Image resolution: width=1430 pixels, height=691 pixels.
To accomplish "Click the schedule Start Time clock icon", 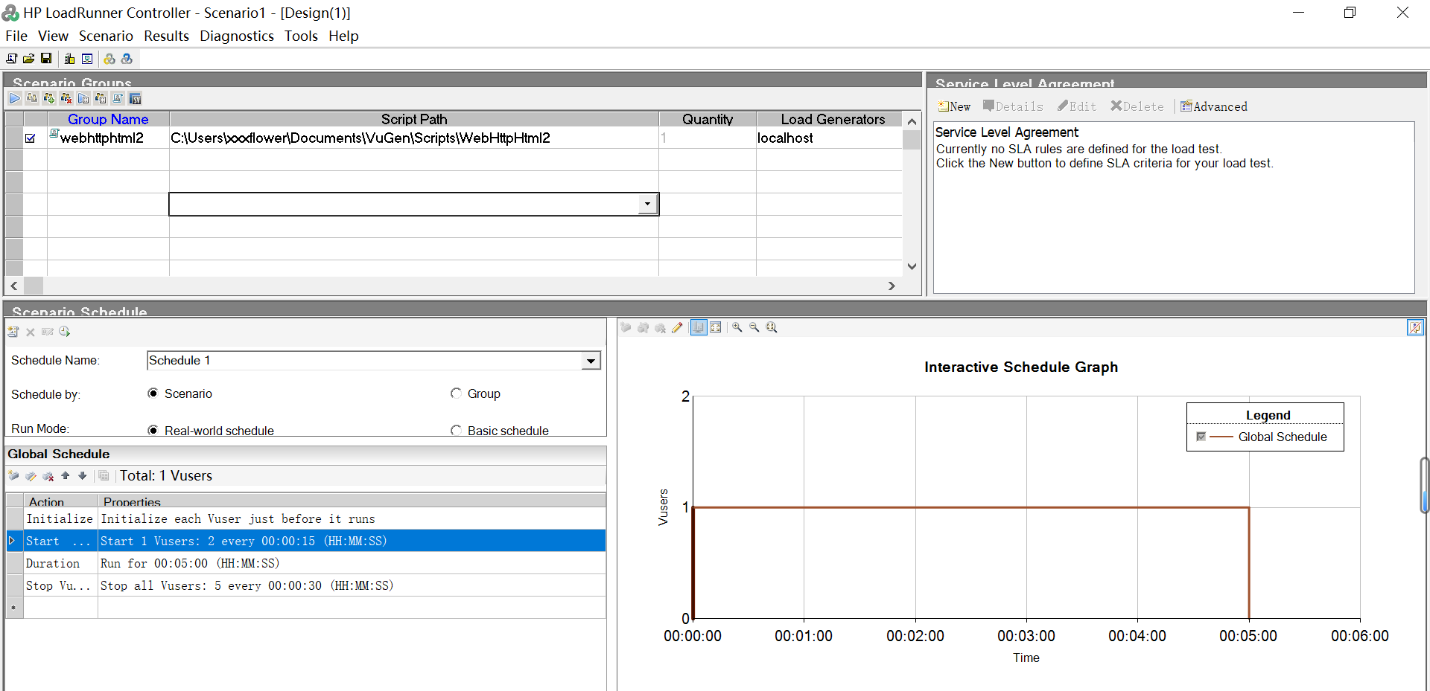I will point(65,332).
